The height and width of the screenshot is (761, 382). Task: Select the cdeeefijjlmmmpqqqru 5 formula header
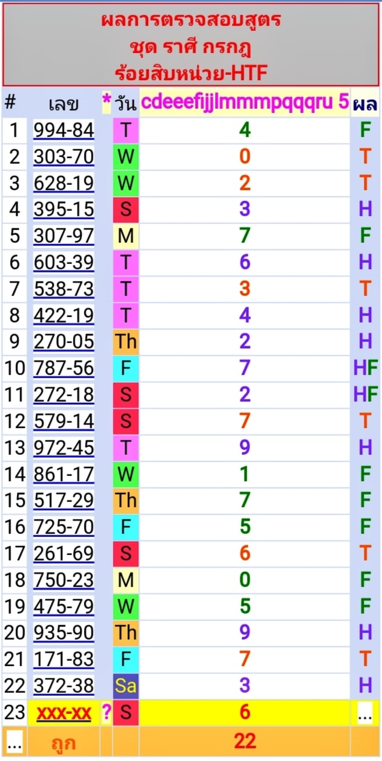pos(245,102)
